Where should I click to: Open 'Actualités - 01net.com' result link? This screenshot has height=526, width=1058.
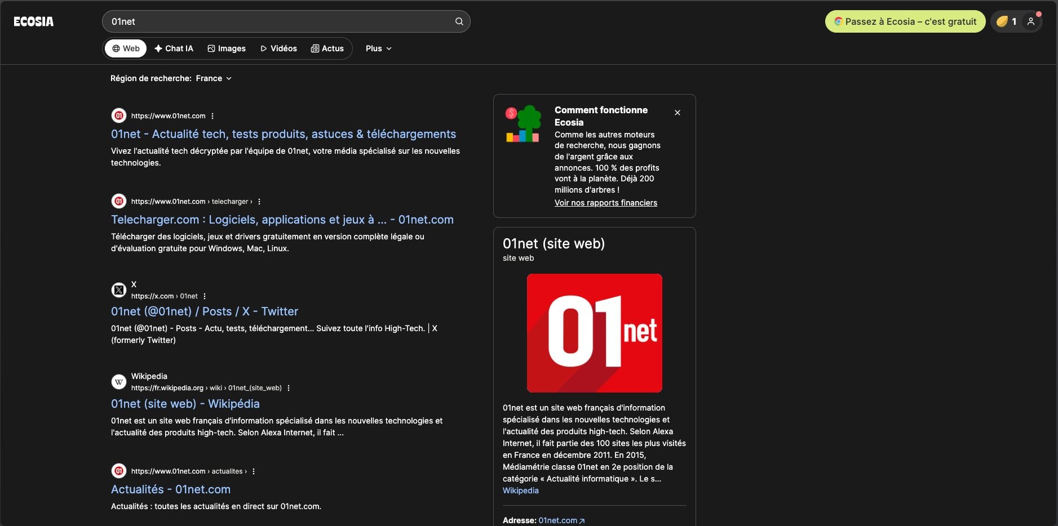click(x=171, y=489)
